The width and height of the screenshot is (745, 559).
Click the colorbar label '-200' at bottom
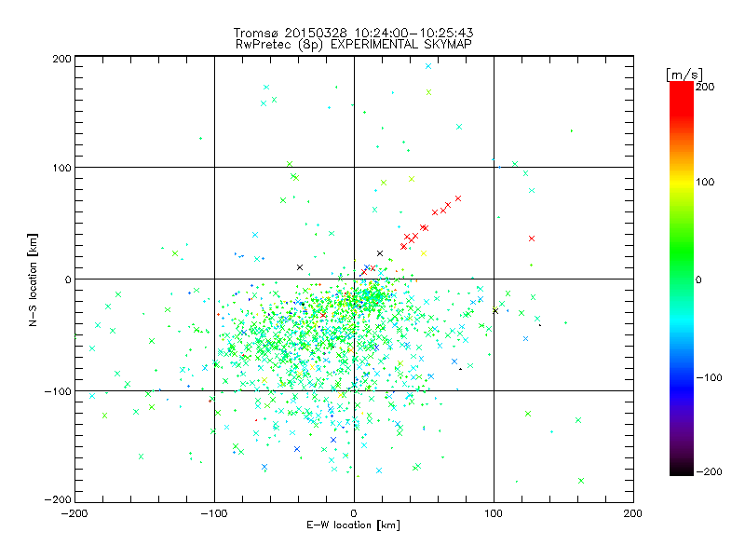pos(709,471)
